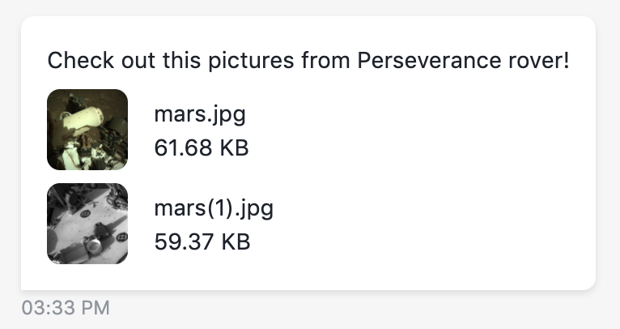Click the mars(1).jpg file name
The image size is (620, 329).
point(214,208)
